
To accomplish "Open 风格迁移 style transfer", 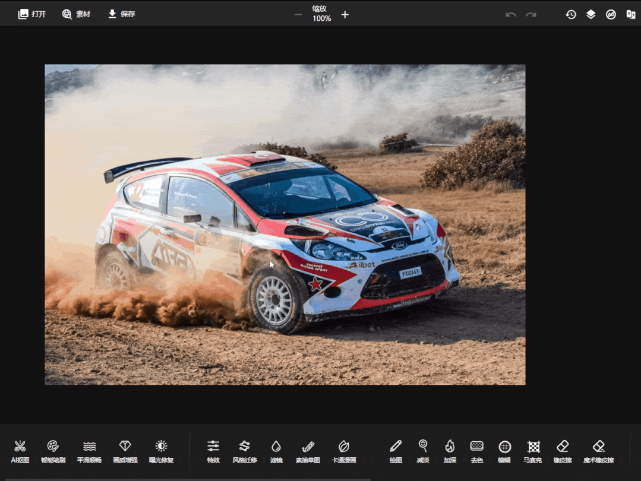I will click(x=245, y=451).
